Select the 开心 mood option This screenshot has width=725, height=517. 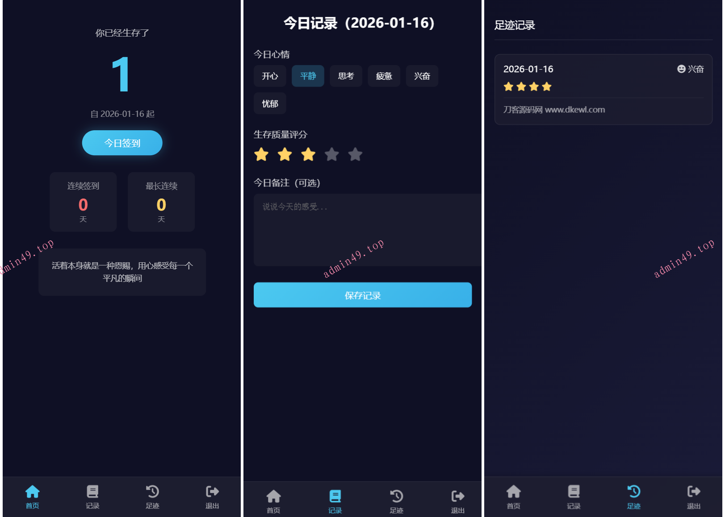click(x=270, y=76)
